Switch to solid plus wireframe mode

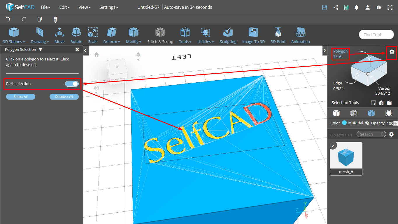(x=371, y=113)
